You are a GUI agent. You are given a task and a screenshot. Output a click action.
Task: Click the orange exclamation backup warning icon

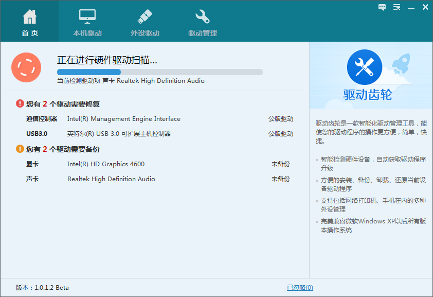(x=20, y=149)
